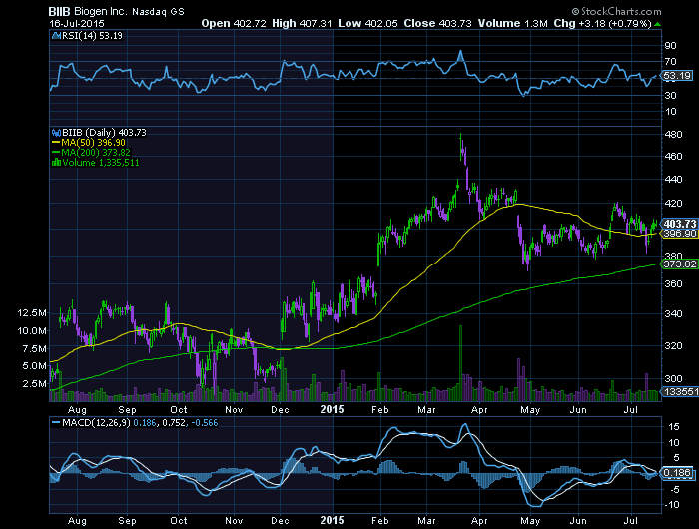Screen dimensions: 699x529
Task: Click the 2.5M volume axis label
Action: pyautogui.click(x=35, y=383)
